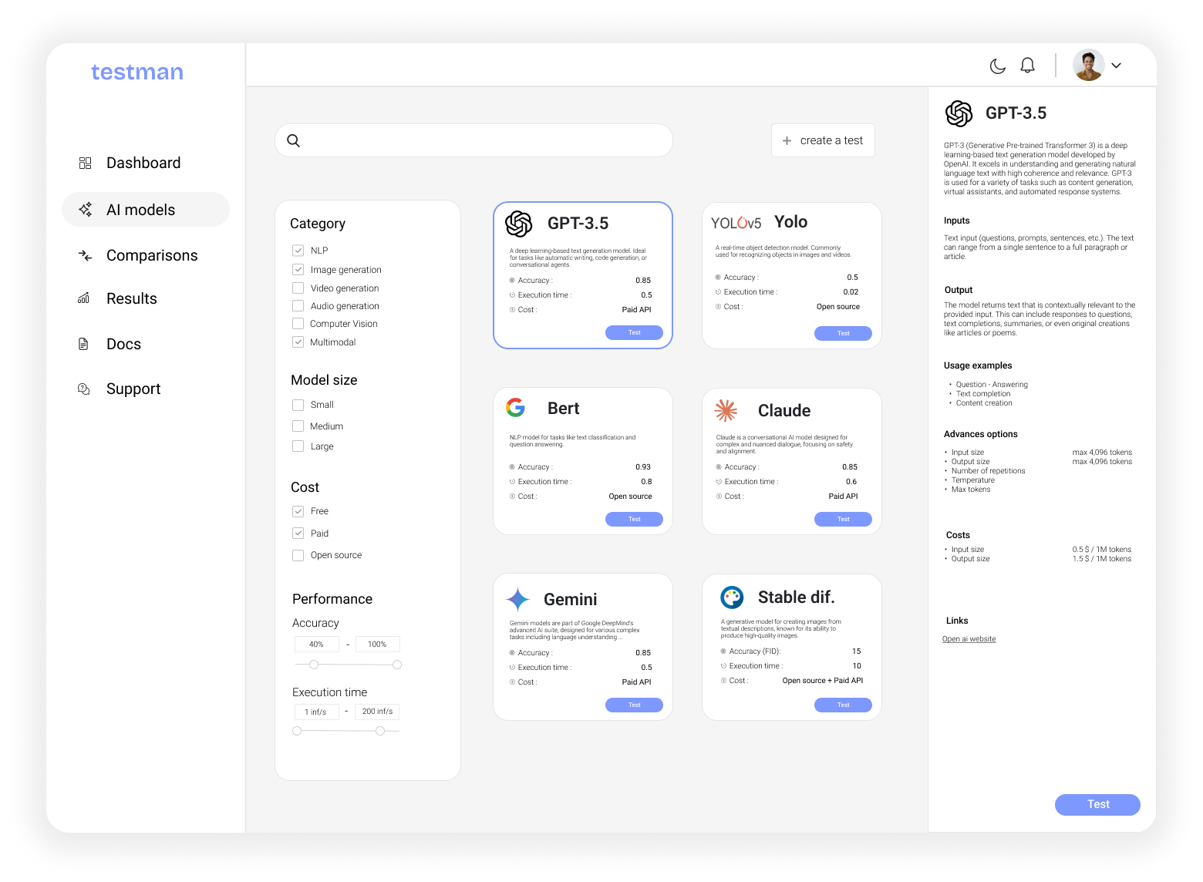Check the Open source cost filter

coord(298,555)
